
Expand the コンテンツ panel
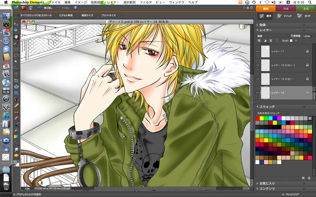click(258, 189)
